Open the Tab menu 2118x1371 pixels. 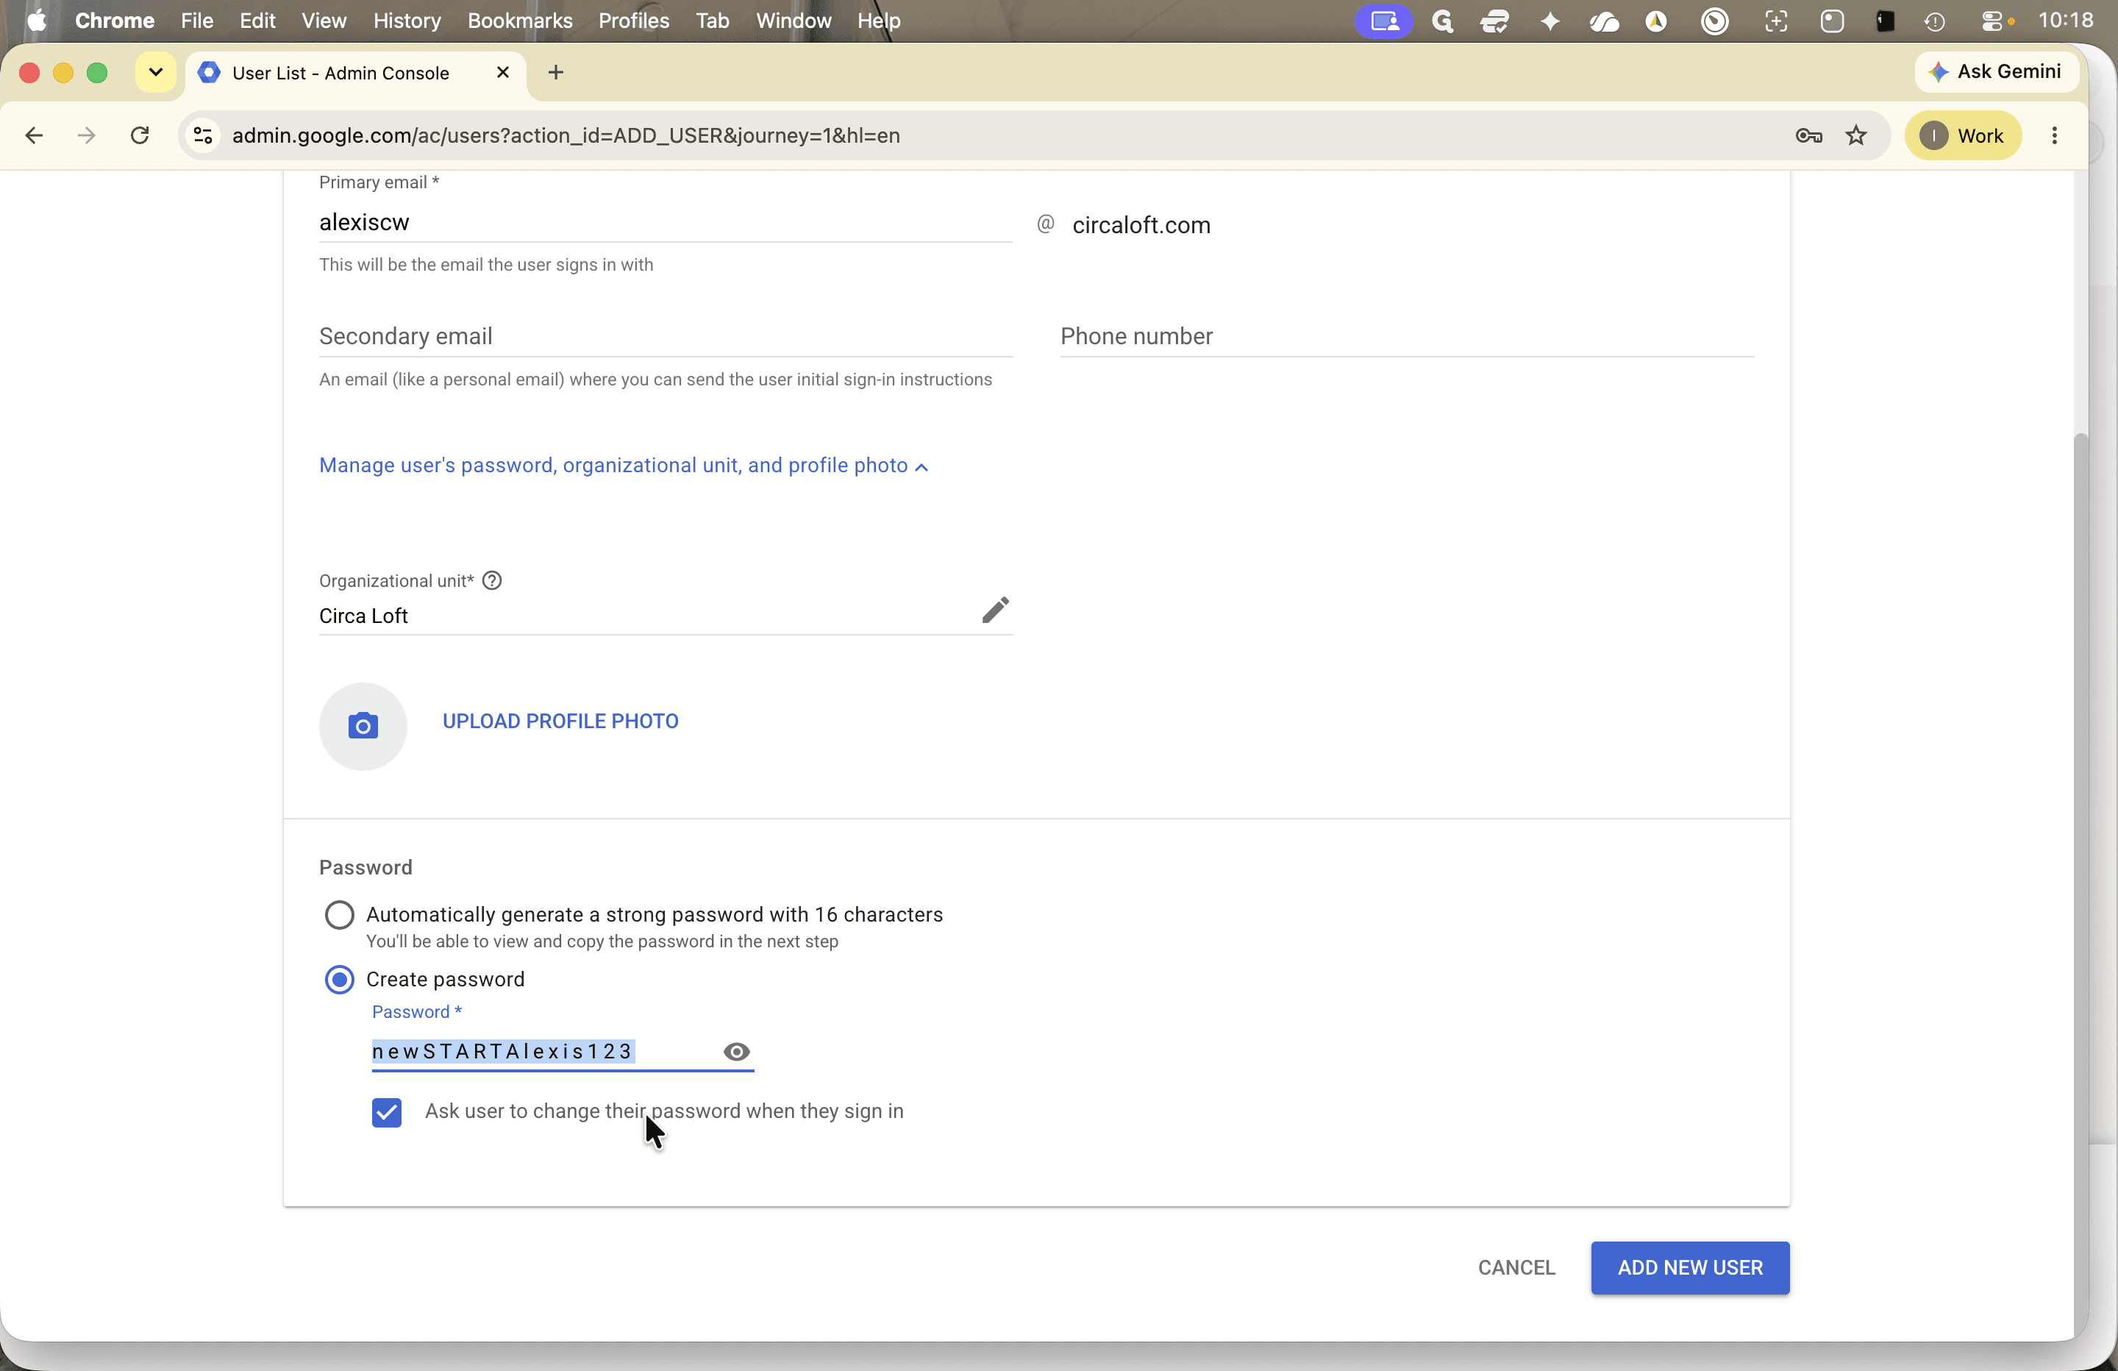[x=712, y=21]
